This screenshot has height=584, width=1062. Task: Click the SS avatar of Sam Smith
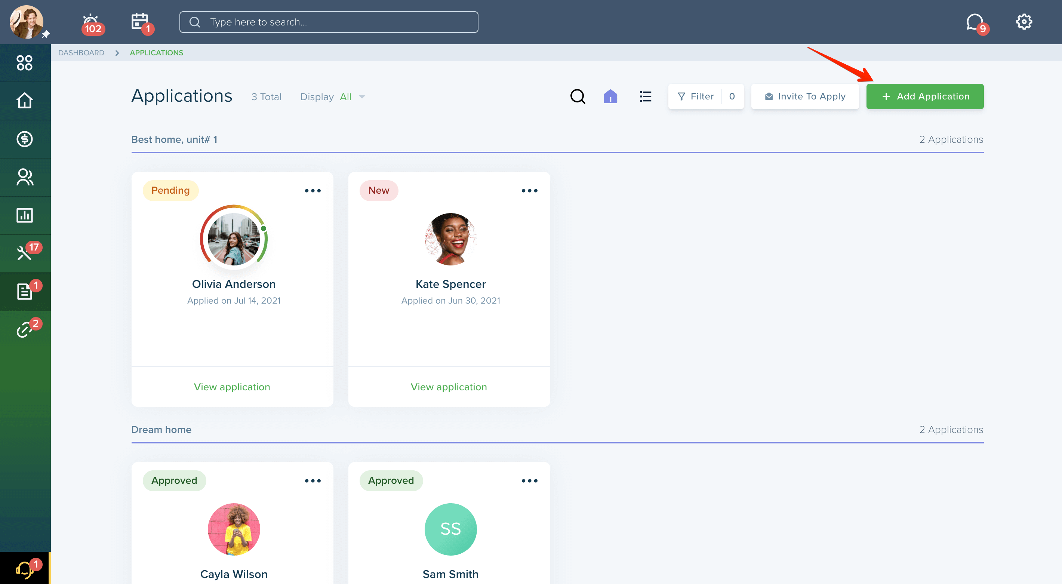pos(450,529)
